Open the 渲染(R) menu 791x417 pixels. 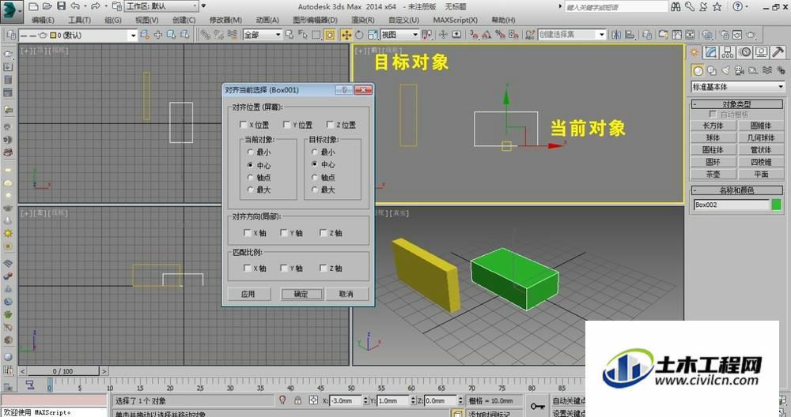coord(363,21)
